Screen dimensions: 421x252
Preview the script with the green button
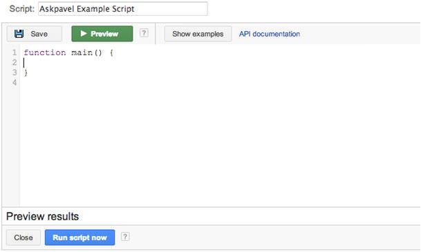[102, 34]
